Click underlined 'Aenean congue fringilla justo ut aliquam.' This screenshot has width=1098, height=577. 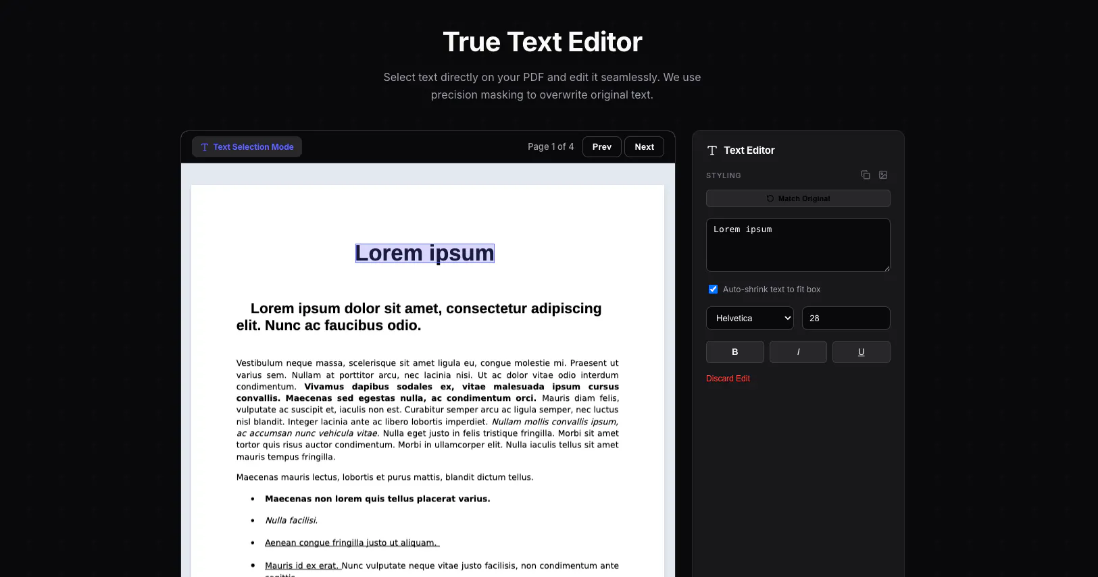(351, 543)
